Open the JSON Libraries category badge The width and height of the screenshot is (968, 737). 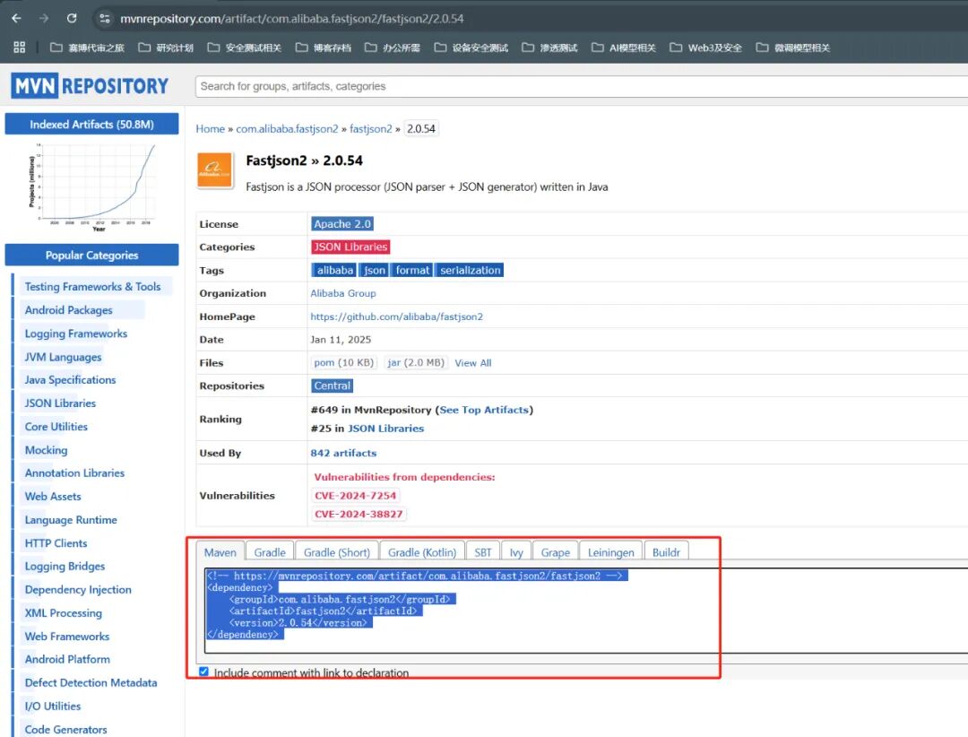350,247
